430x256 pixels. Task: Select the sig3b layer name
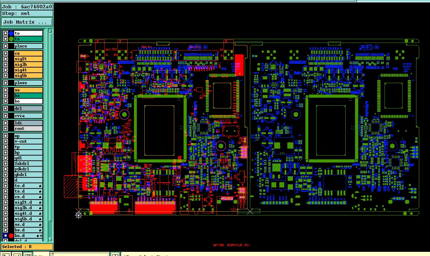(28, 64)
